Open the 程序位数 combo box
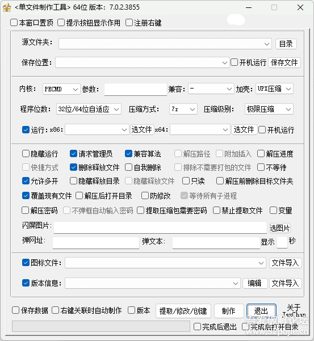This screenshot has height=341, width=314. (89, 109)
